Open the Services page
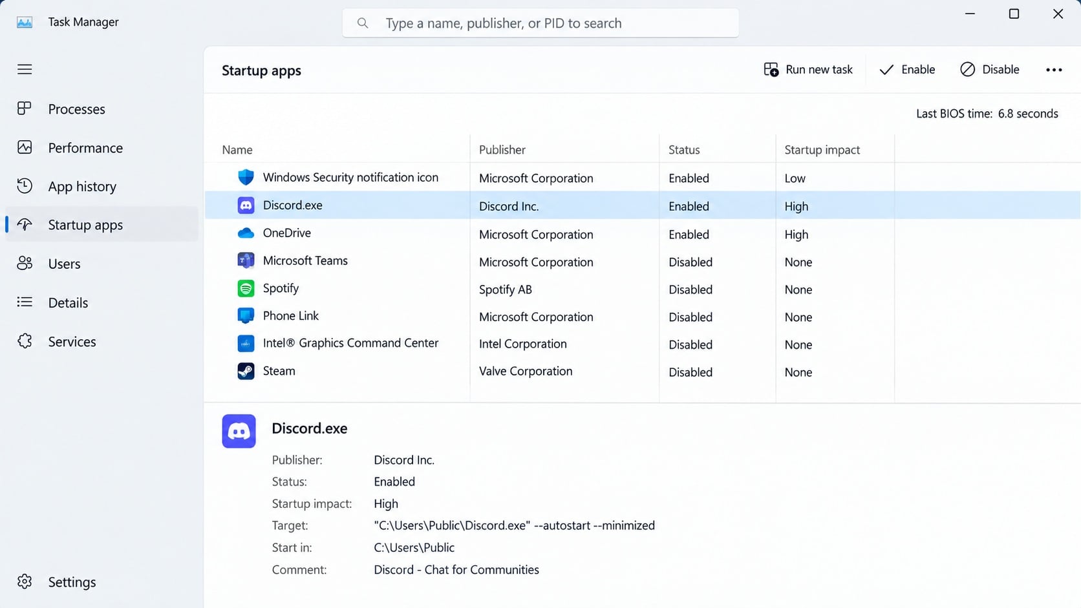The width and height of the screenshot is (1081, 608). pos(102,341)
